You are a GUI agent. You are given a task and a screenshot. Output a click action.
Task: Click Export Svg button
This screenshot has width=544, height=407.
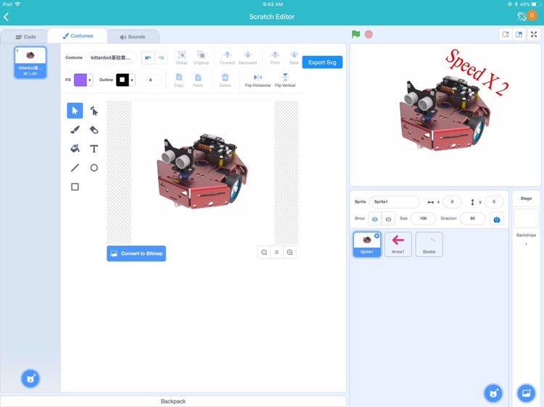322,62
